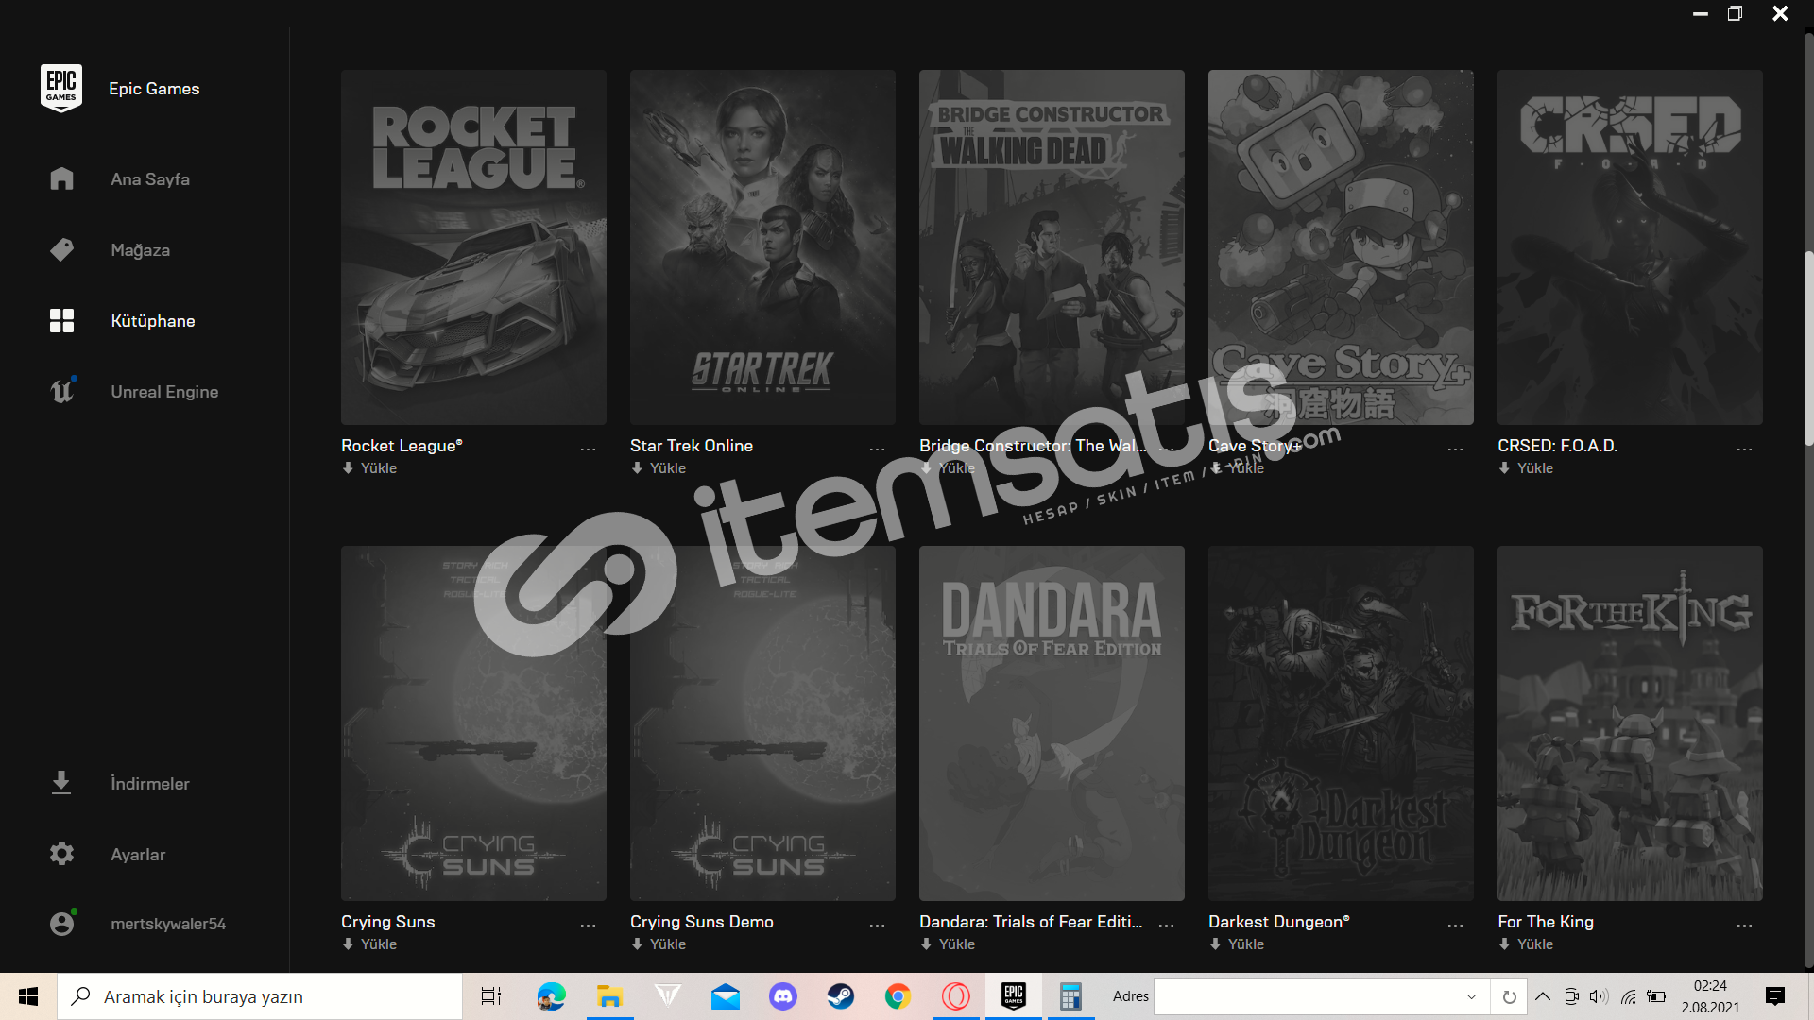Open options menu for Bridge Constructor
The image size is (1814, 1020).
1166,450
